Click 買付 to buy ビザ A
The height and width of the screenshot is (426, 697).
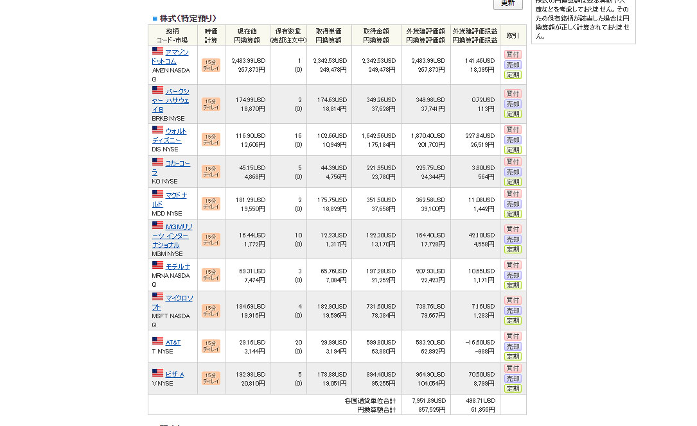(x=513, y=368)
